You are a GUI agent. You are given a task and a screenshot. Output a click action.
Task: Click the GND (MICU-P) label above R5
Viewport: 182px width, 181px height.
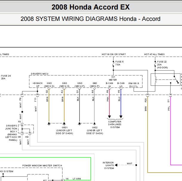[x=95, y=85]
